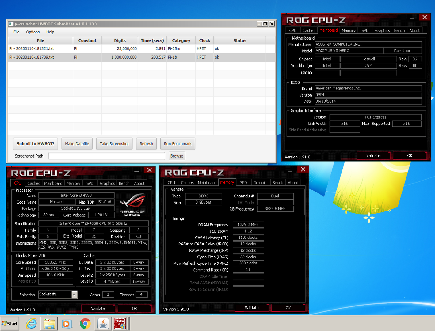Click Validate in the Memory window
The height and width of the screenshot is (331, 435).
tap(252, 308)
